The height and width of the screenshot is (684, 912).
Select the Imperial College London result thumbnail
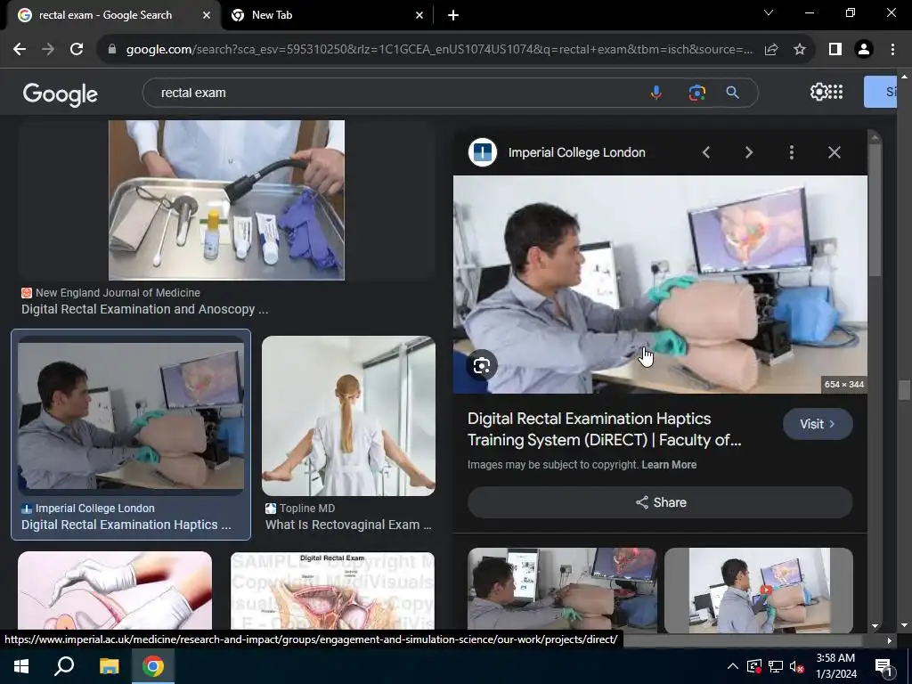pos(131,416)
